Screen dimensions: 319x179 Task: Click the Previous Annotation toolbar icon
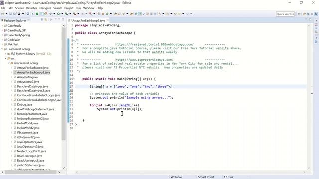coord(167,14)
